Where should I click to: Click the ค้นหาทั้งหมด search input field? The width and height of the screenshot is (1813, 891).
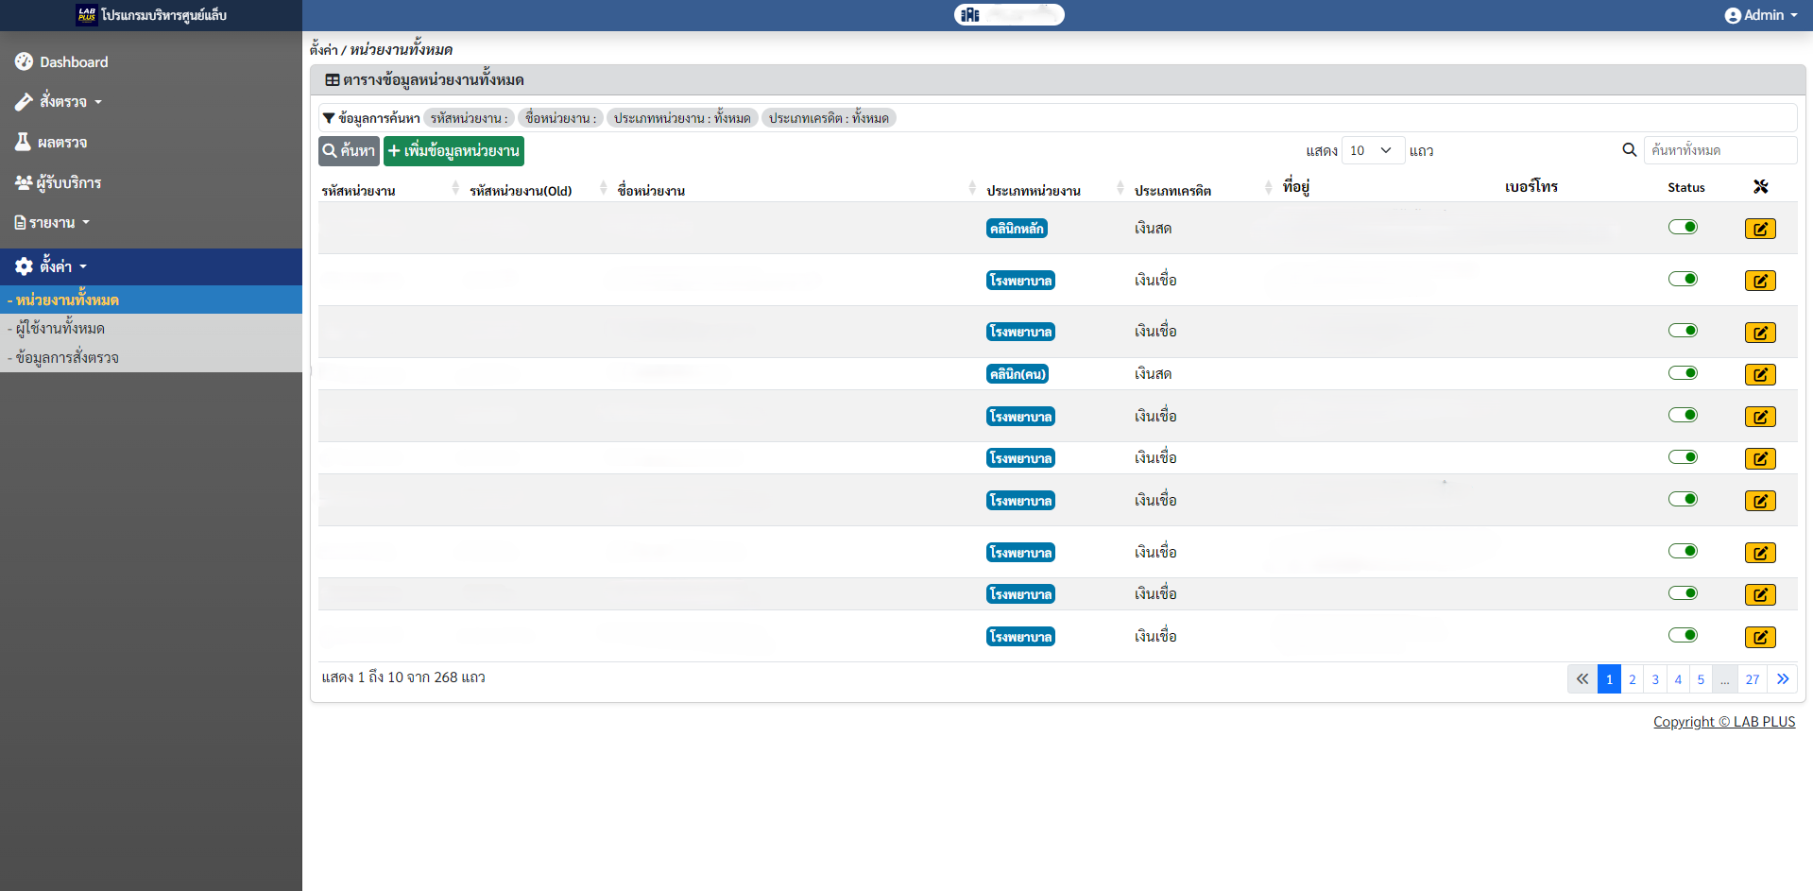[1719, 150]
